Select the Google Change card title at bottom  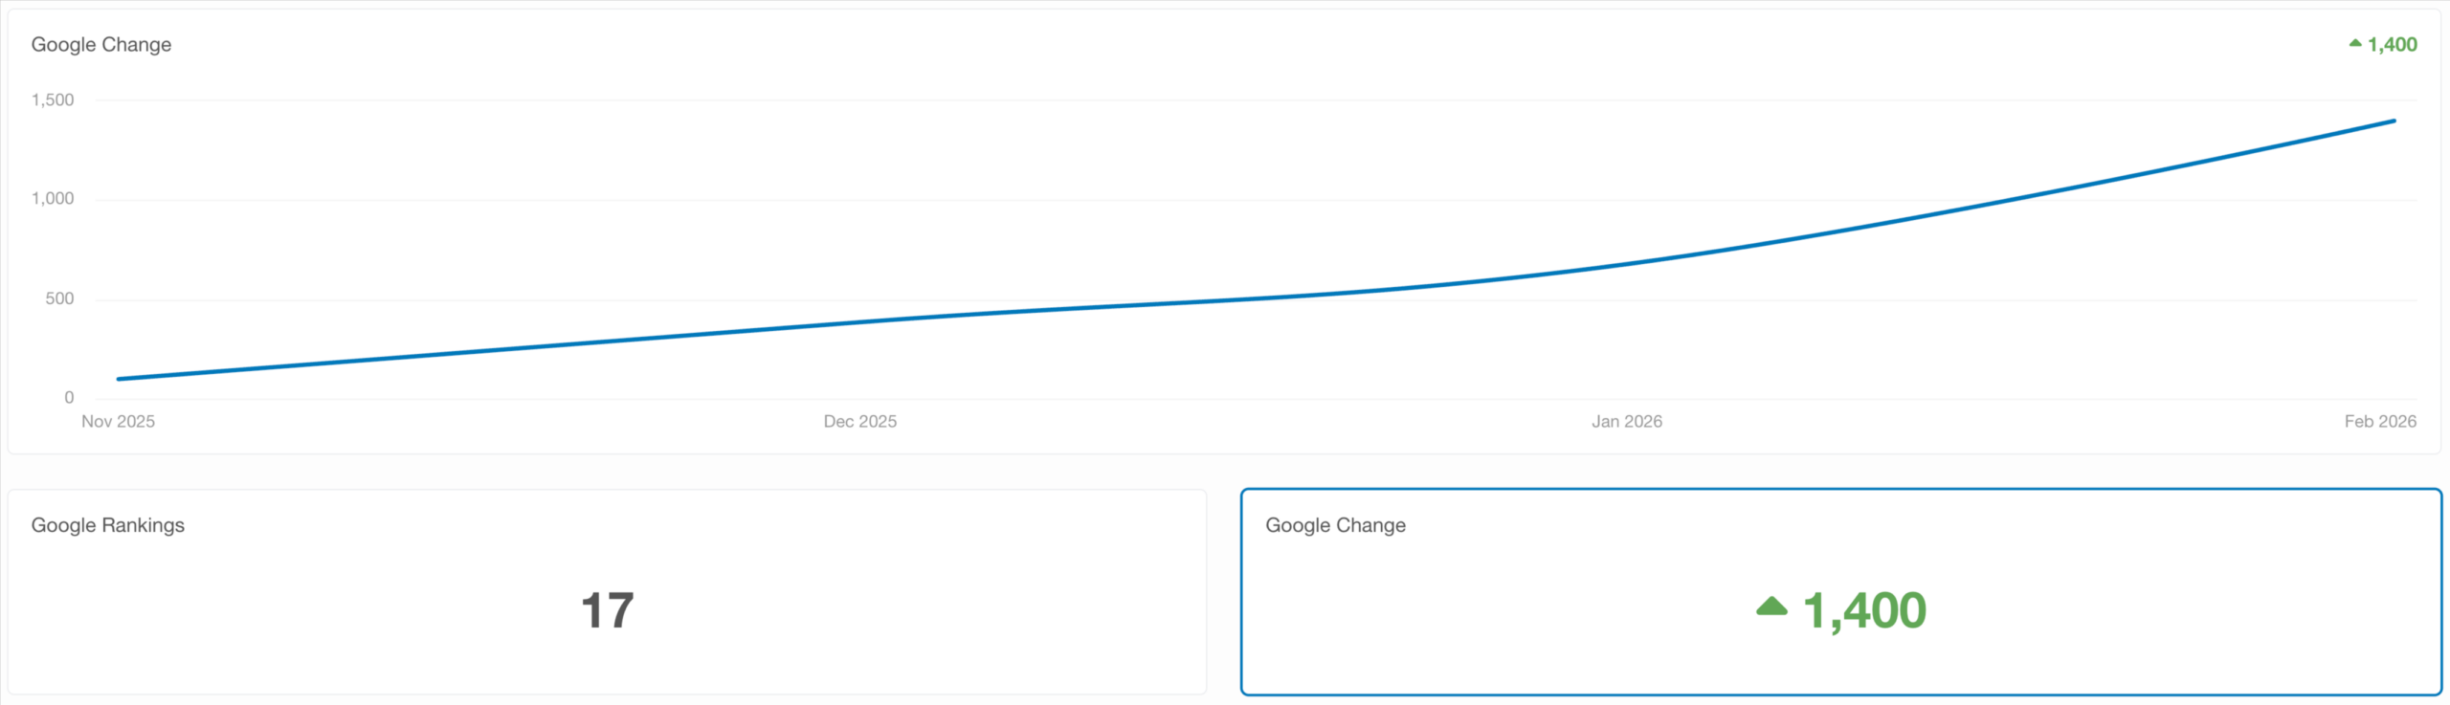coord(1335,525)
